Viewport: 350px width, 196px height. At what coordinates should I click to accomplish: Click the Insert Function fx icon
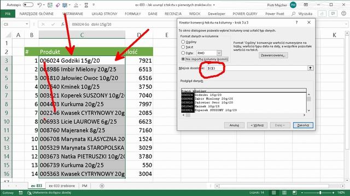pyautogui.click(x=63, y=24)
